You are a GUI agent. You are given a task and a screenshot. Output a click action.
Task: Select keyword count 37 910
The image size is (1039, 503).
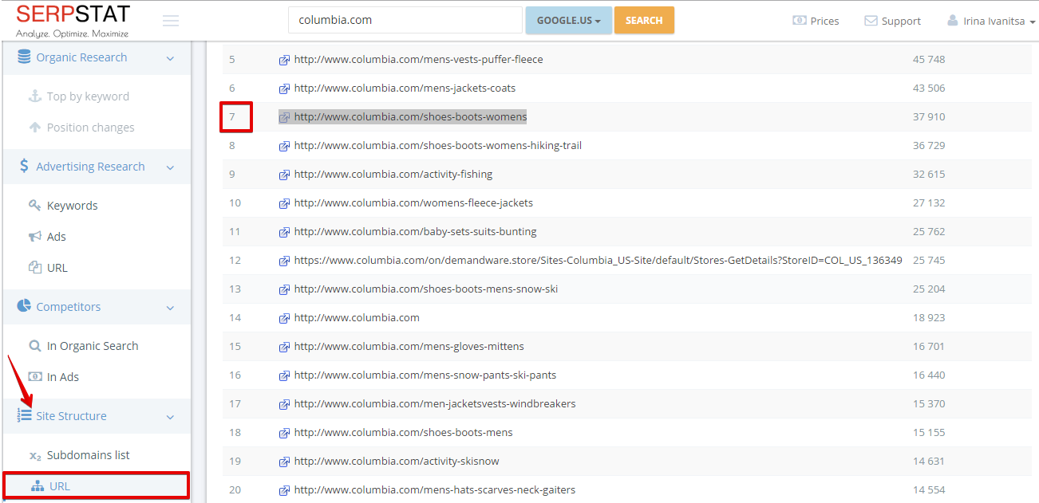[929, 117]
